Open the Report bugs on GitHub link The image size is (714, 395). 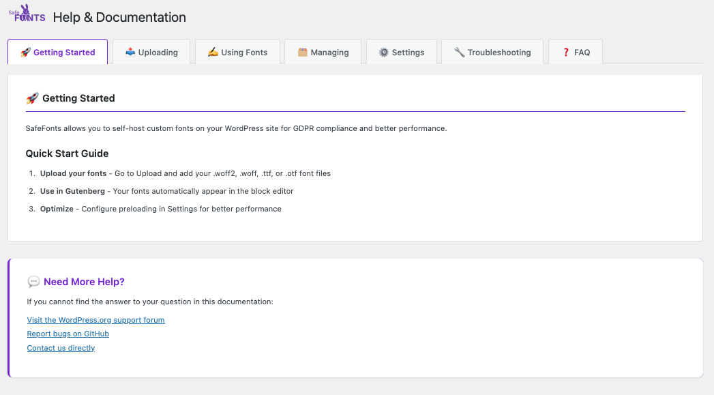pos(68,334)
